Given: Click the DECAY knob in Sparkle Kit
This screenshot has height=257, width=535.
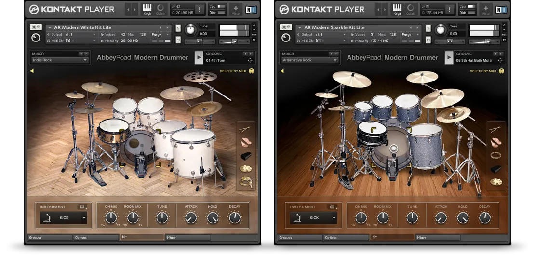Looking at the screenshot, I should pos(484,217).
